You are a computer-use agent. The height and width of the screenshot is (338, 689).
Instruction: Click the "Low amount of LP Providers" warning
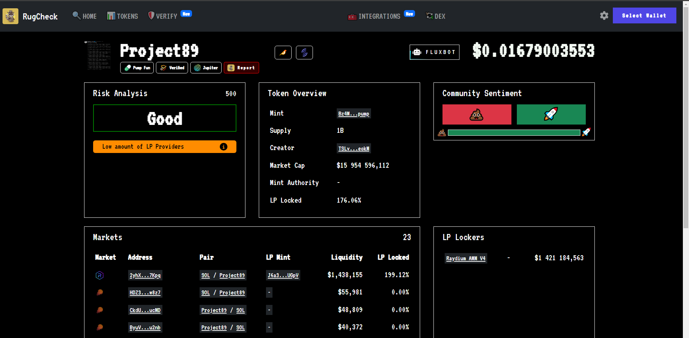(x=165, y=147)
